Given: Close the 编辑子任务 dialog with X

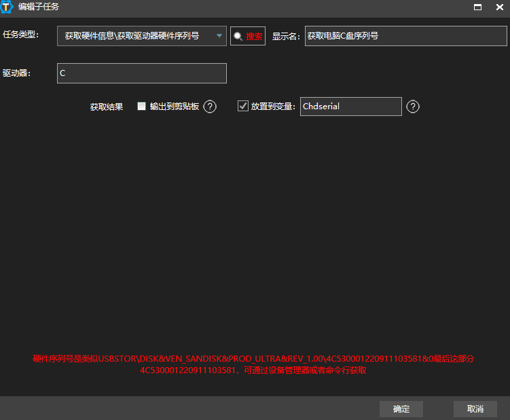Looking at the screenshot, I should click(498, 7).
